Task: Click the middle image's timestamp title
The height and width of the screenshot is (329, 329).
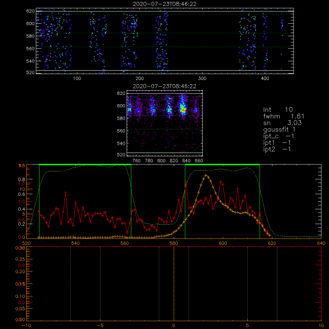Action: tap(164, 86)
